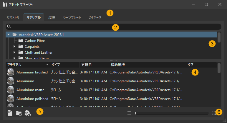Click the file path in Aluminium brushed row
The width and height of the screenshot is (227, 123).
[146, 72]
